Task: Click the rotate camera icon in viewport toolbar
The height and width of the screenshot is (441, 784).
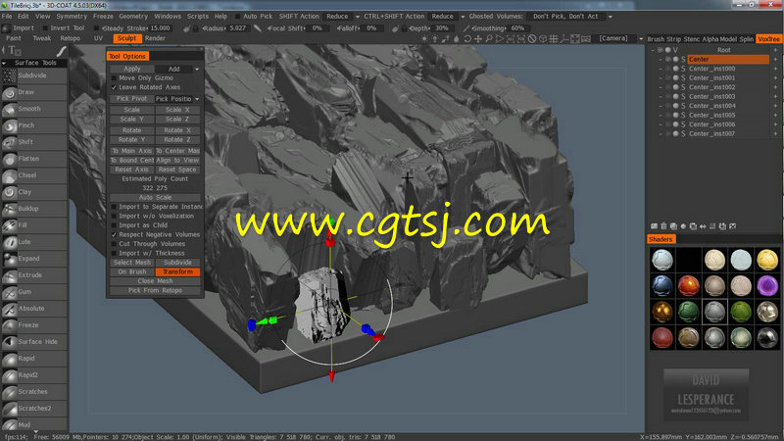Action: (467, 38)
